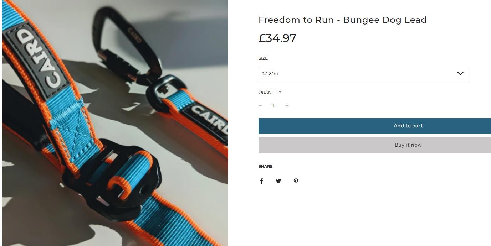The height and width of the screenshot is (246, 491).
Task: Expand size dropdown chevron arrow
Action: tap(460, 74)
